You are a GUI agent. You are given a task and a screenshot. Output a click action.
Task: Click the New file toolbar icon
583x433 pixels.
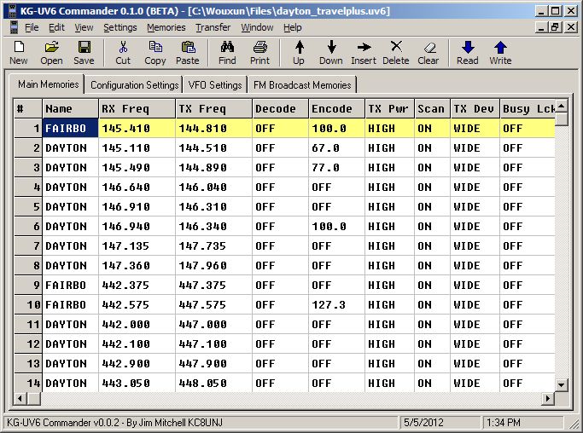(x=18, y=52)
